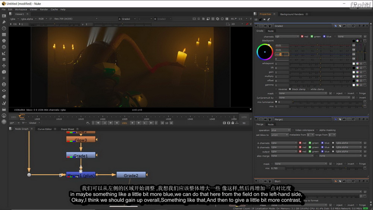Screen dimensions: 373x210
Task: Open the Grade2 channels rgb dropdown
Action: point(287,37)
